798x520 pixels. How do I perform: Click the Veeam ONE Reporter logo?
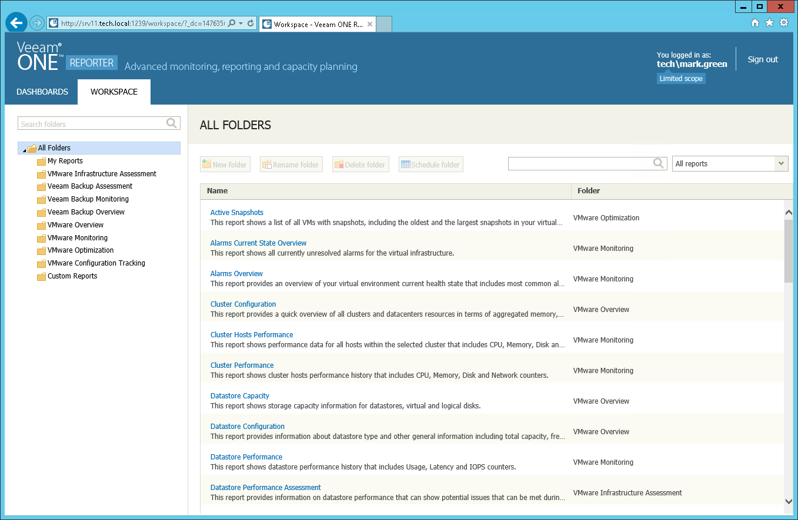coord(67,56)
